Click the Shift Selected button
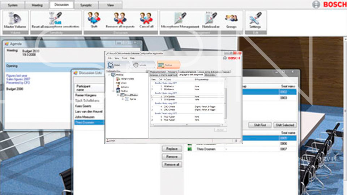Image resolution: width=347 pixels, height=195 pixels. tap(284, 125)
